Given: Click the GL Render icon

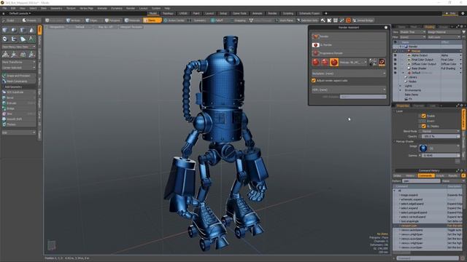Looking at the screenshot, I should (315, 45).
